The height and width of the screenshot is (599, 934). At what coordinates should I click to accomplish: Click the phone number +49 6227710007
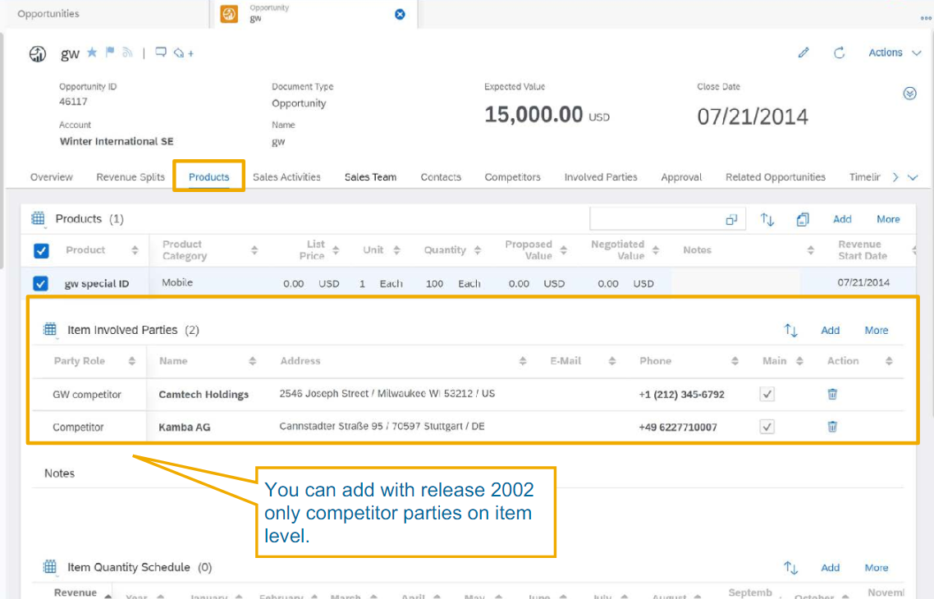coord(677,427)
